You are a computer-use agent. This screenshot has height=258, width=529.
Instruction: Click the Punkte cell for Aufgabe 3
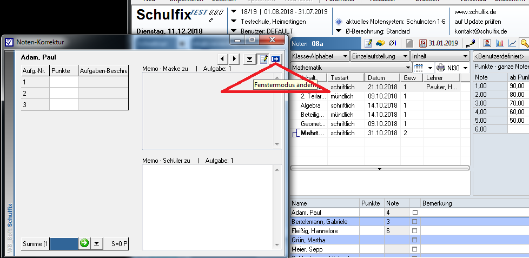[64, 104]
